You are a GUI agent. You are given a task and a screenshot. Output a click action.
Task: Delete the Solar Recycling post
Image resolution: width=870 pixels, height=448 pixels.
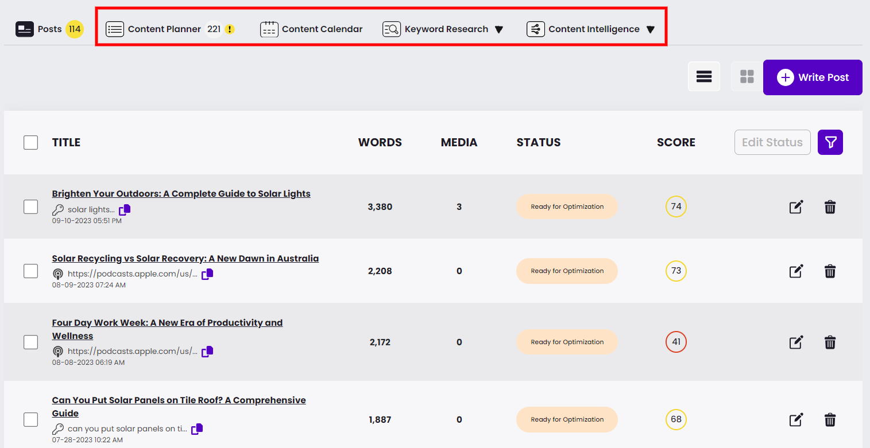coord(830,271)
